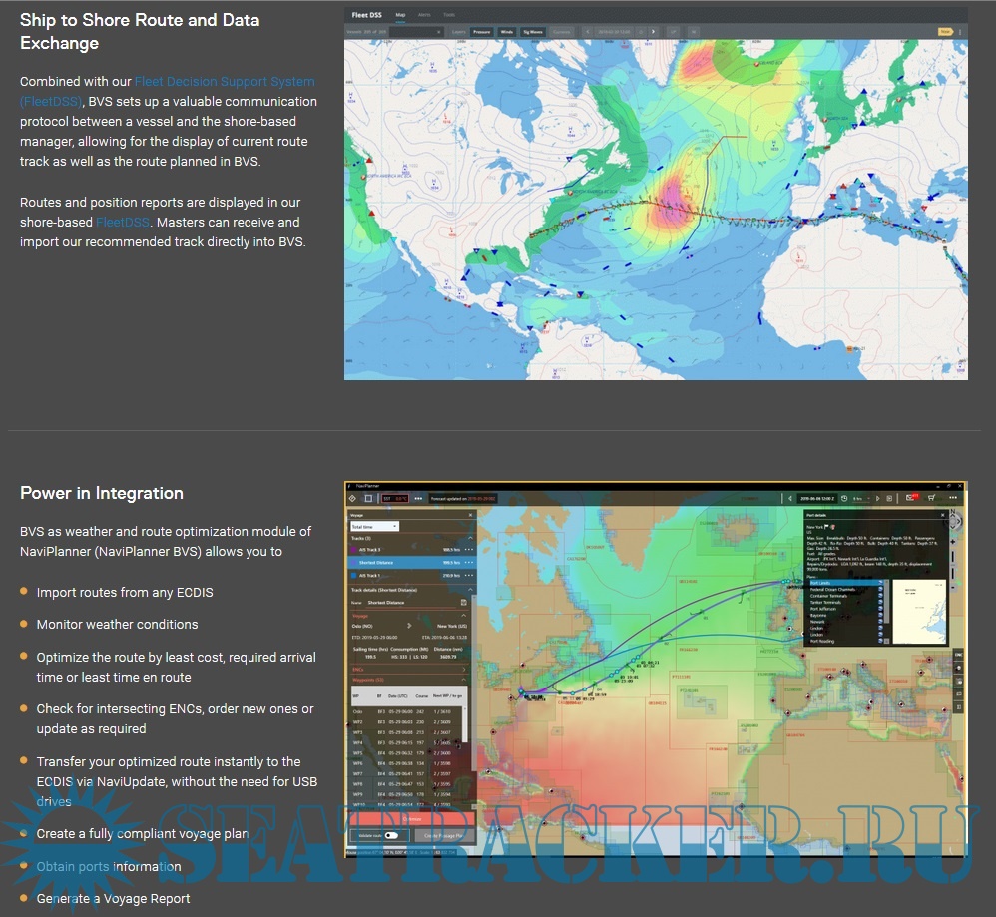Image resolution: width=996 pixels, height=917 pixels.
Task: Open the Fleet Decision Support System link
Action: click(x=225, y=82)
